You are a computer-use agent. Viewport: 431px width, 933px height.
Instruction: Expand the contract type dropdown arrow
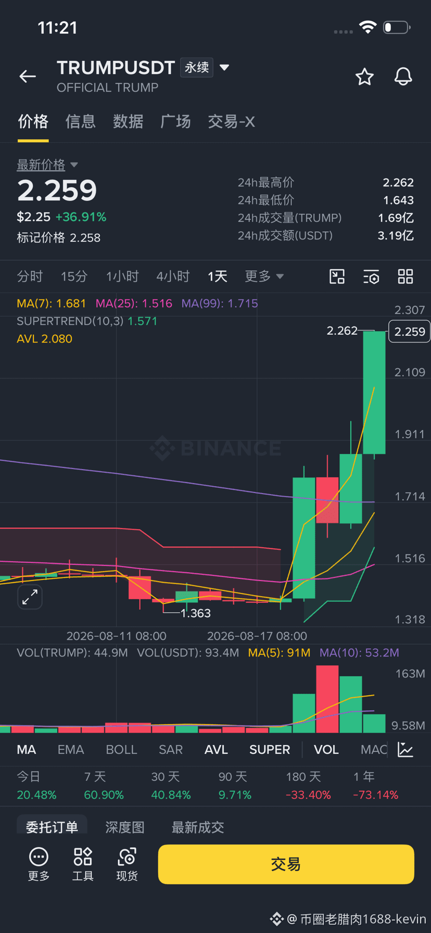tap(224, 68)
